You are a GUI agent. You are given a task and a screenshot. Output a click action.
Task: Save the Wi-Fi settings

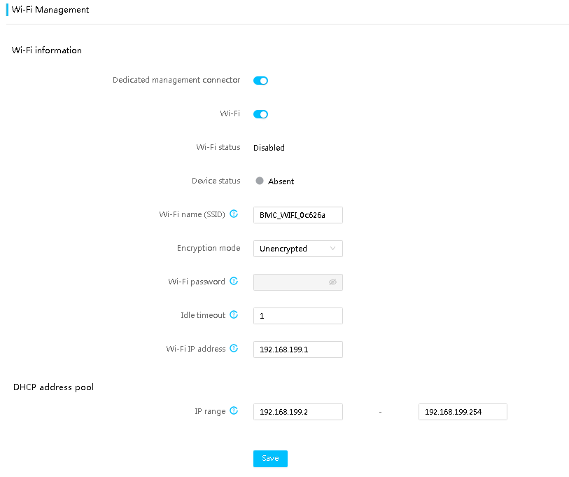270,459
